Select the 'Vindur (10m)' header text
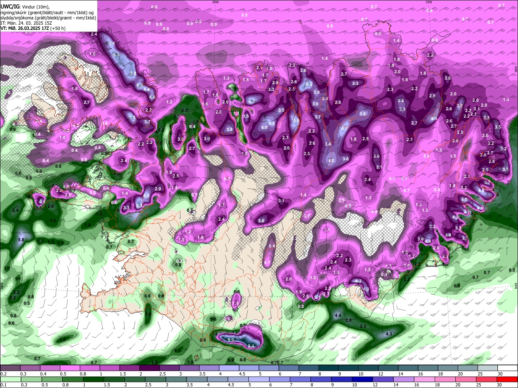The image size is (518, 388). [x=35, y=7]
